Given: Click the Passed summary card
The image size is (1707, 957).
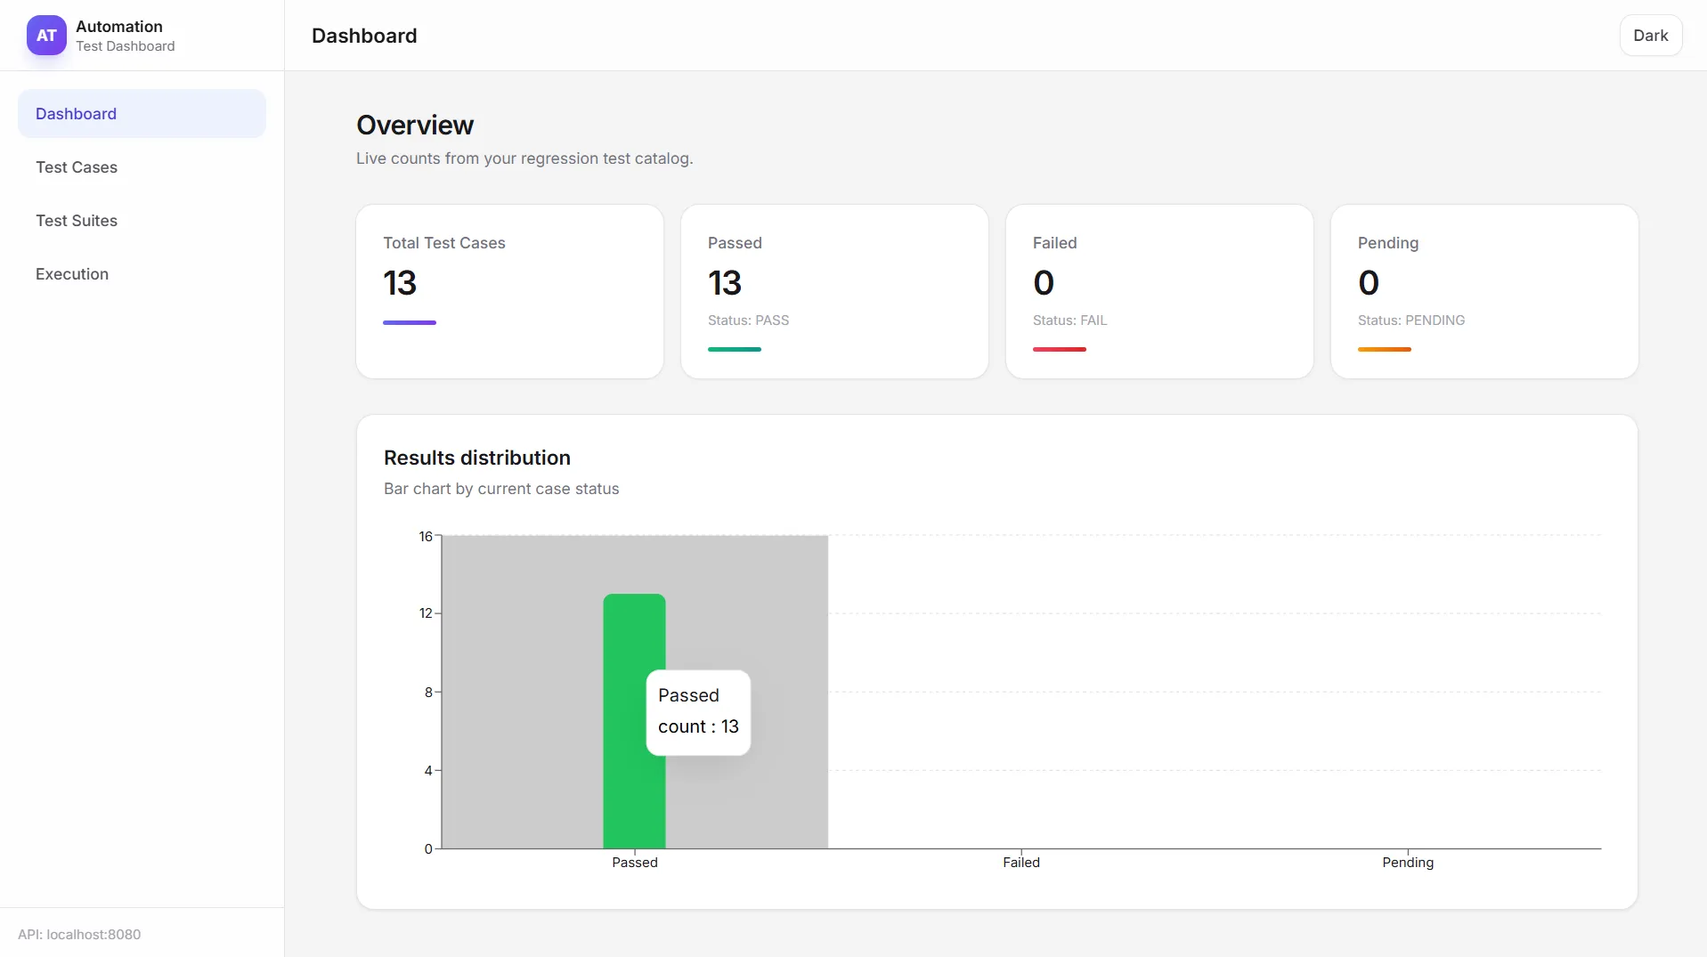Looking at the screenshot, I should 834,291.
